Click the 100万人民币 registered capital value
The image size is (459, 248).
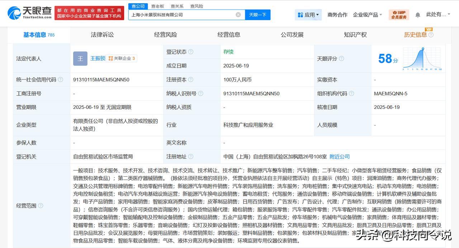237,80
